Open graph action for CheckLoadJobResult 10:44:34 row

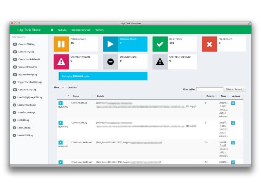[x=233, y=142]
